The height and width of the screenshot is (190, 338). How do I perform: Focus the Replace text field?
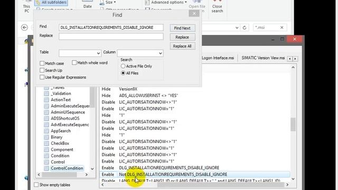[111, 36]
